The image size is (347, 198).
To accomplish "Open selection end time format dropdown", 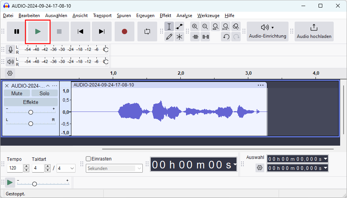I will pyautogui.click(x=325, y=168).
